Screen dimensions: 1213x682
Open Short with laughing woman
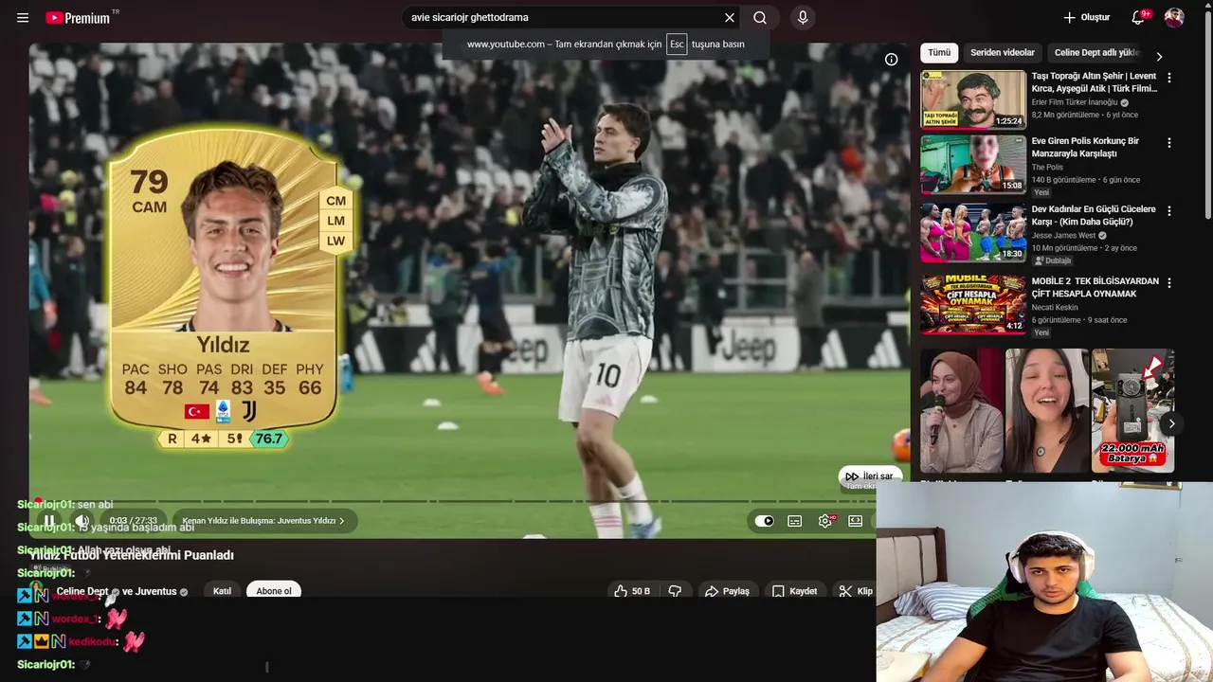(1047, 410)
